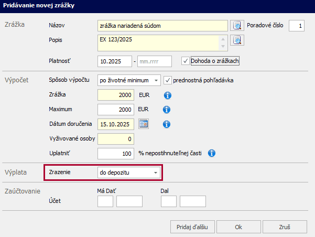Click the Popis field scroll down arrow

point(224,46)
